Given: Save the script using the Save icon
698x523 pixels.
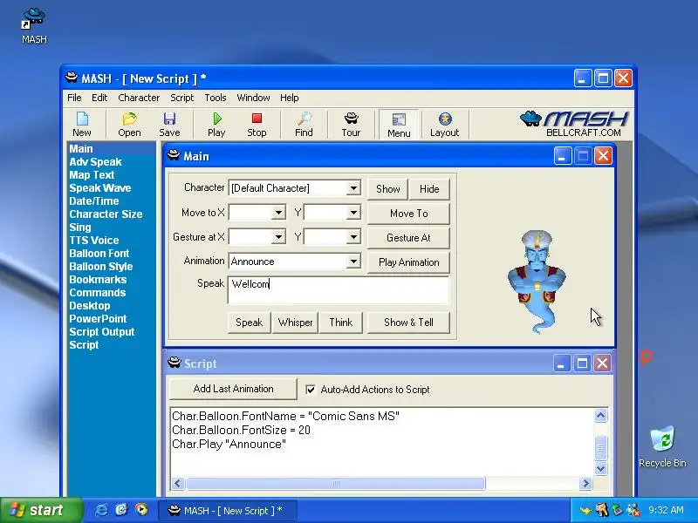Looking at the screenshot, I should click(x=169, y=124).
